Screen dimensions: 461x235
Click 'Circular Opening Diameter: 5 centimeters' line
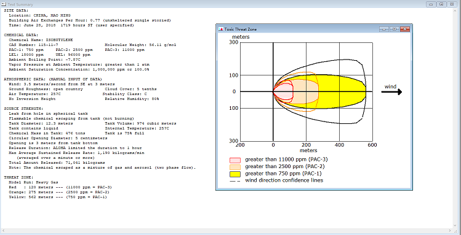coord(58,138)
